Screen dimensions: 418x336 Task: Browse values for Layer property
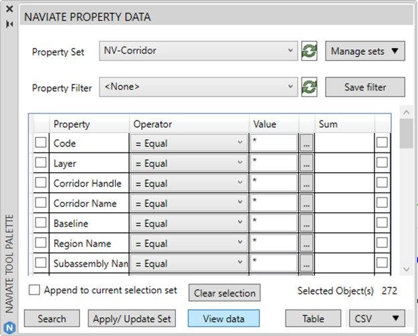click(x=306, y=163)
